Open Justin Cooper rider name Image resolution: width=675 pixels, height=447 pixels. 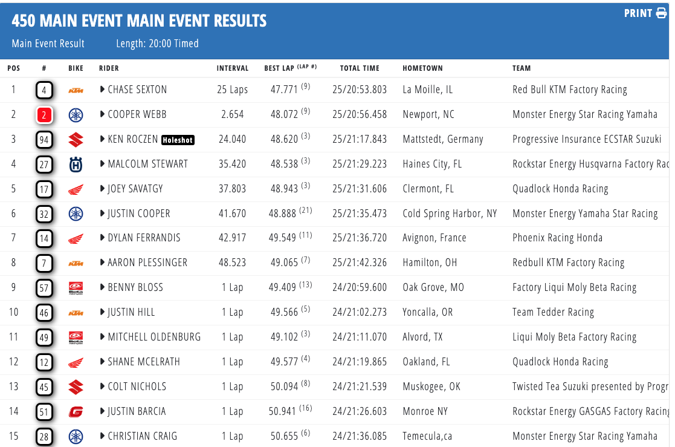click(x=139, y=214)
